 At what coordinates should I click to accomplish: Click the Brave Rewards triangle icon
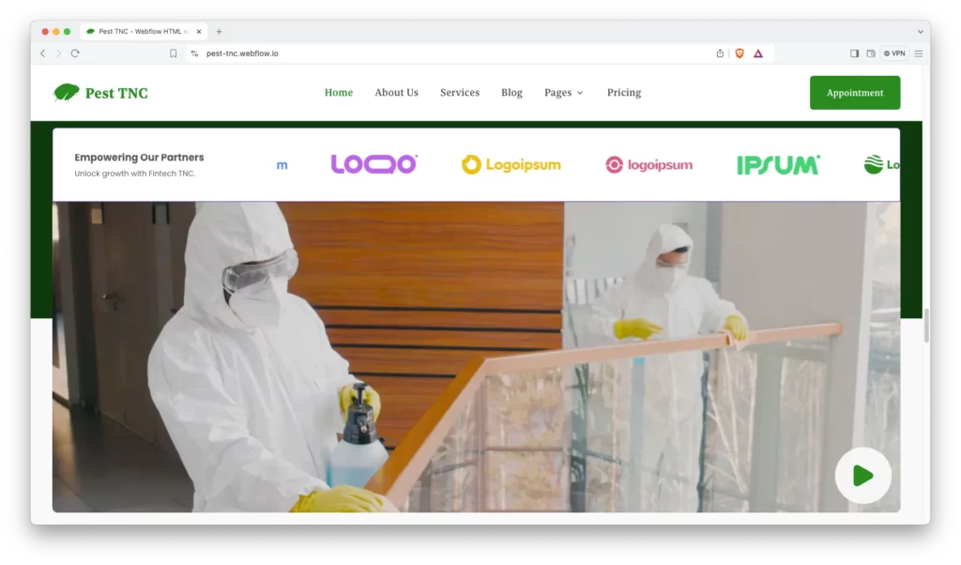coord(758,53)
